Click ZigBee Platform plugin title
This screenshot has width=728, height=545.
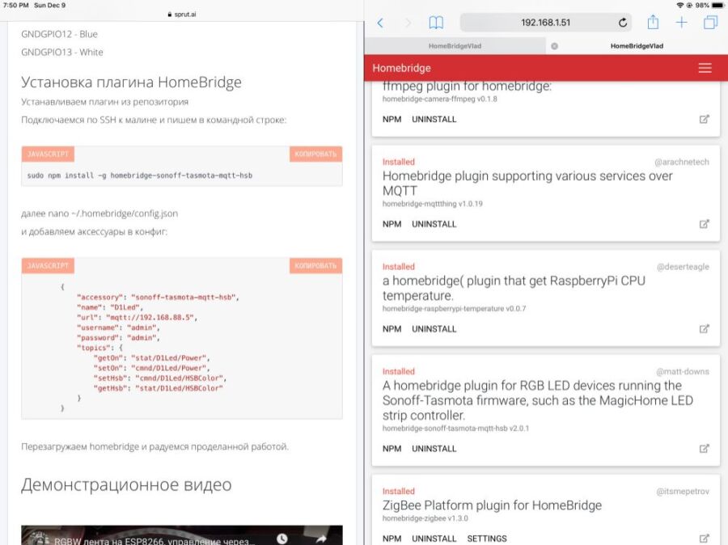492,505
